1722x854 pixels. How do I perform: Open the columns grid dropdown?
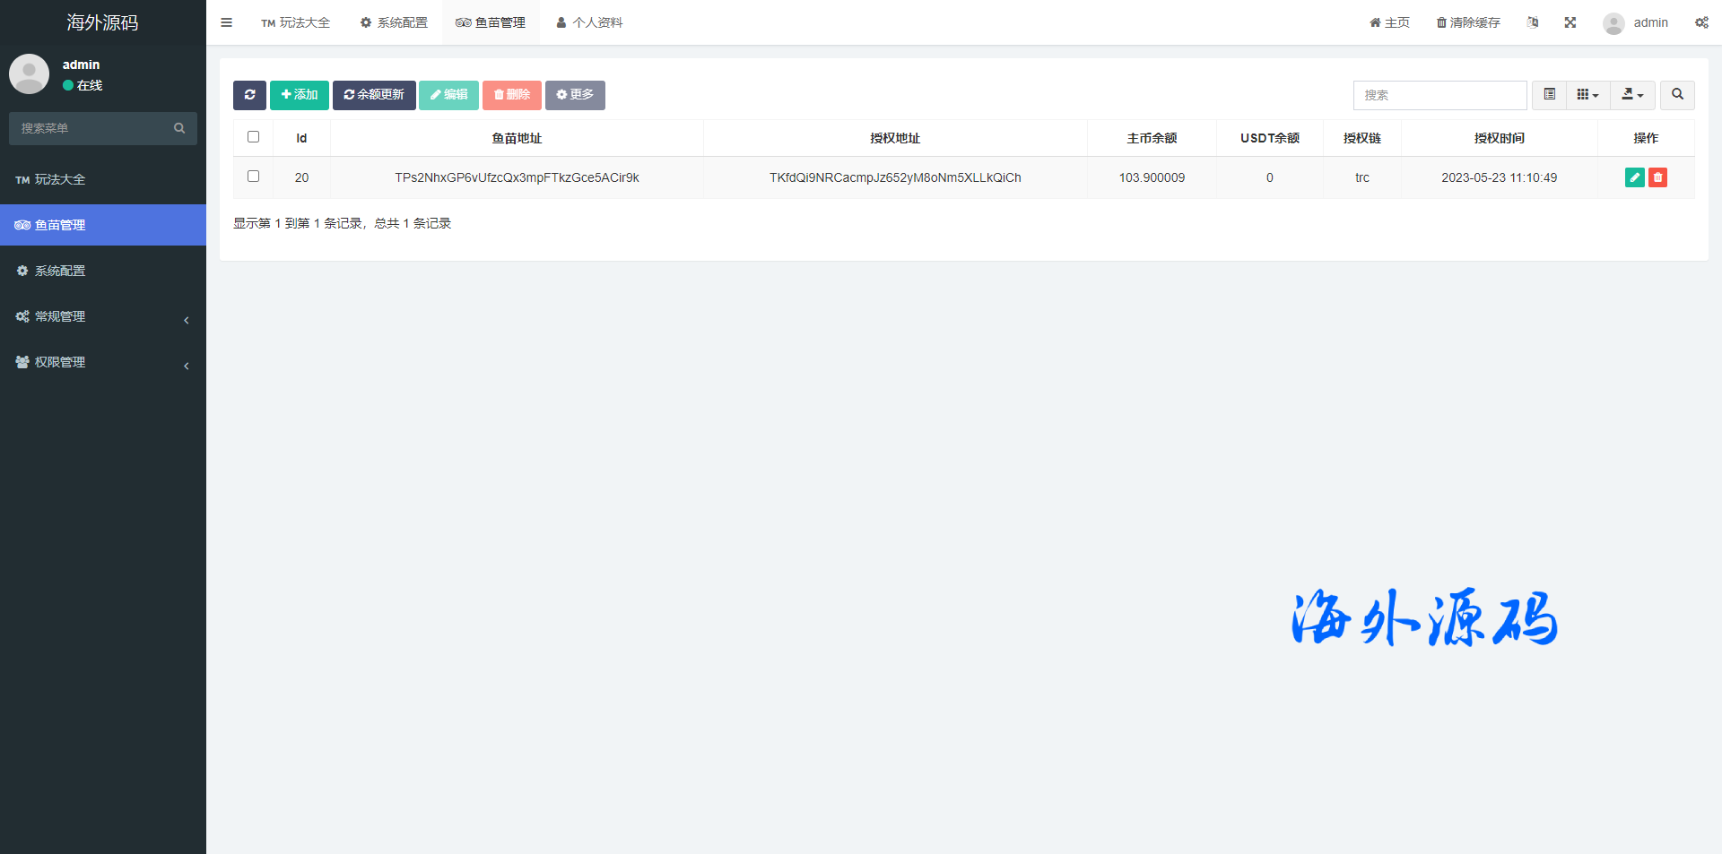[x=1587, y=95]
